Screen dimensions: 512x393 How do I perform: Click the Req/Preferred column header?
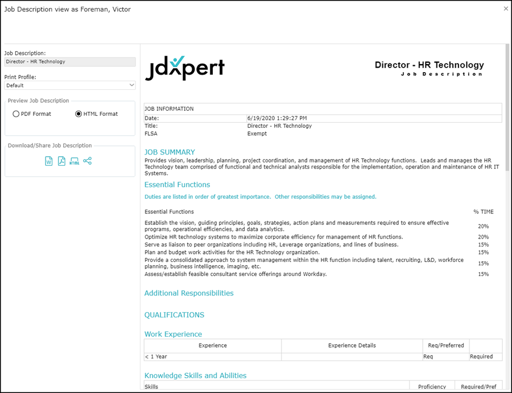point(445,345)
